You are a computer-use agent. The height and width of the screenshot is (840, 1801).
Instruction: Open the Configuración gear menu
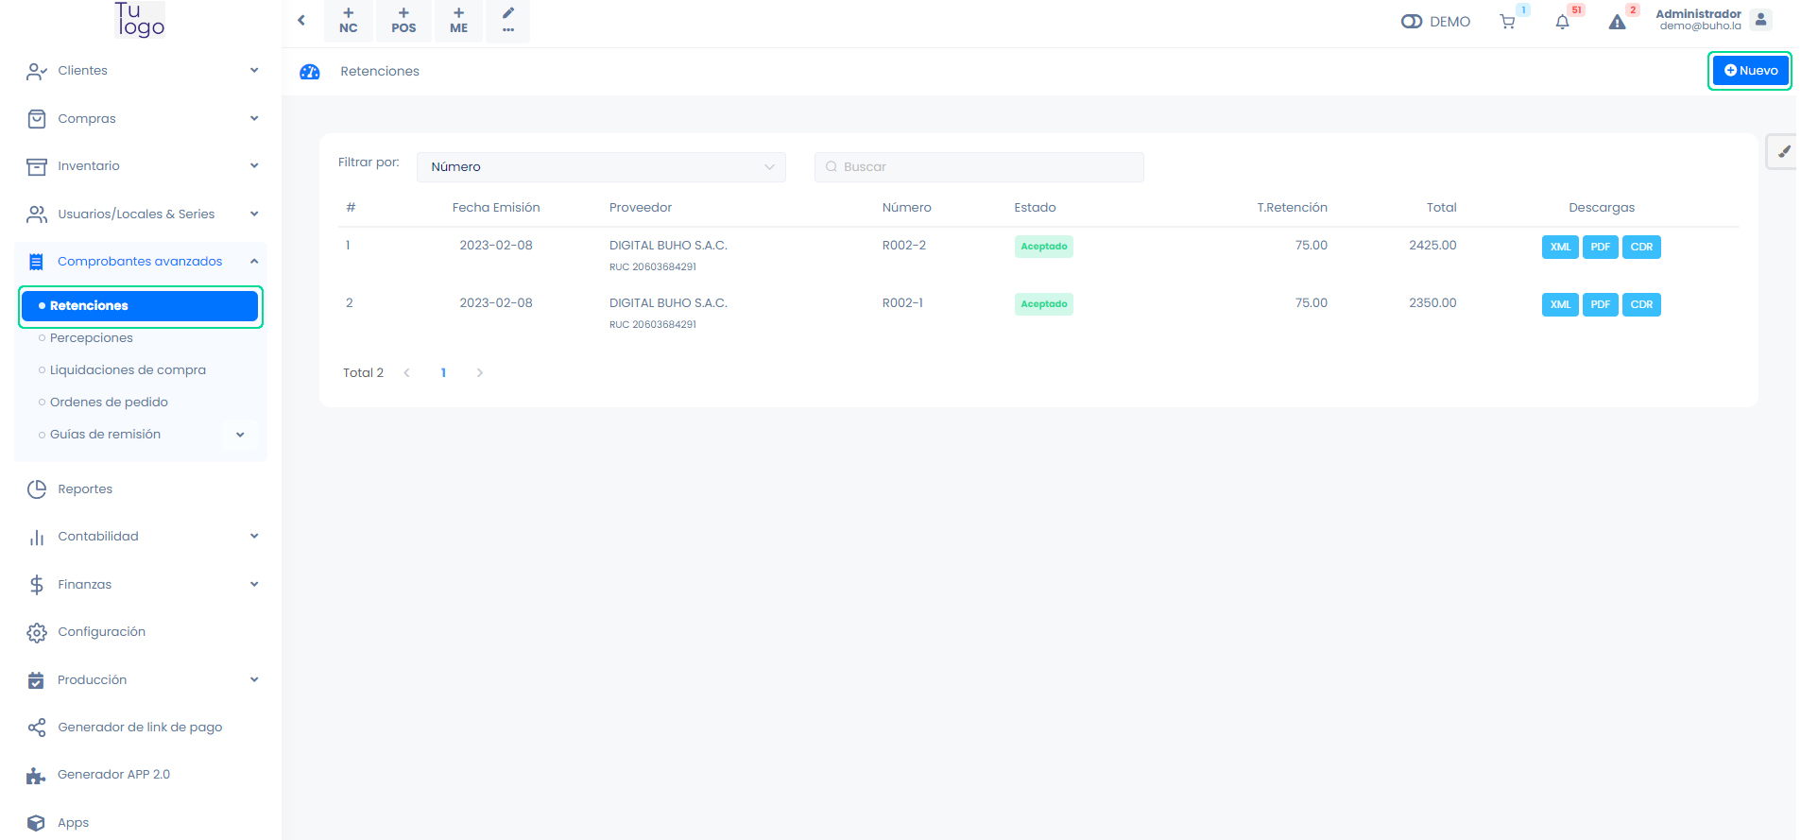101,632
